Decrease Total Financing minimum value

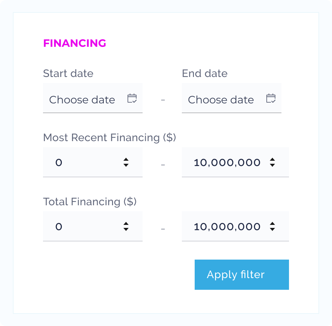click(126, 229)
